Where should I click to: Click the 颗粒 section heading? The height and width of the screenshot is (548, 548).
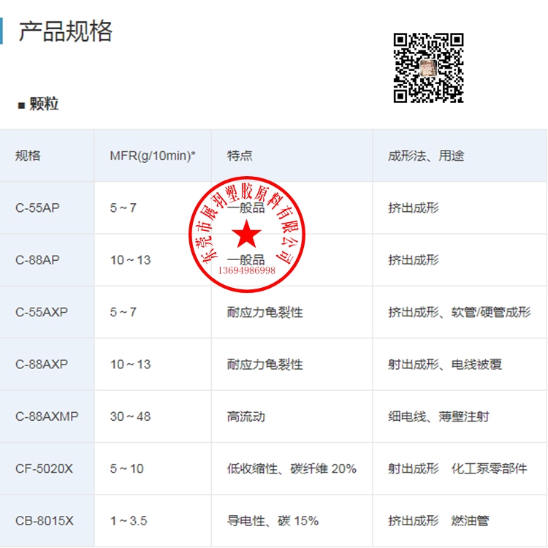click(x=44, y=104)
